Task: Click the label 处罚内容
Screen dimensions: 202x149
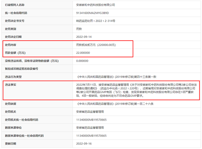Action: (x=10, y=45)
